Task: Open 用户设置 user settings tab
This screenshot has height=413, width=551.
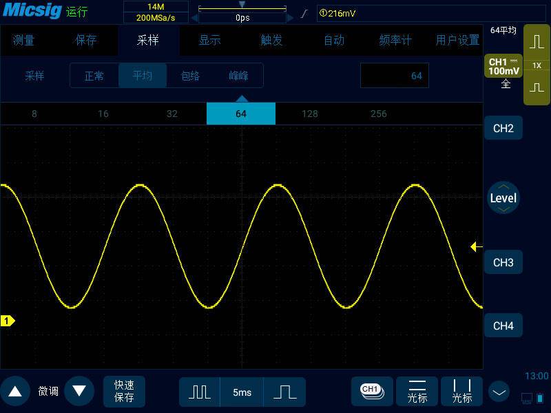Action: [x=457, y=40]
